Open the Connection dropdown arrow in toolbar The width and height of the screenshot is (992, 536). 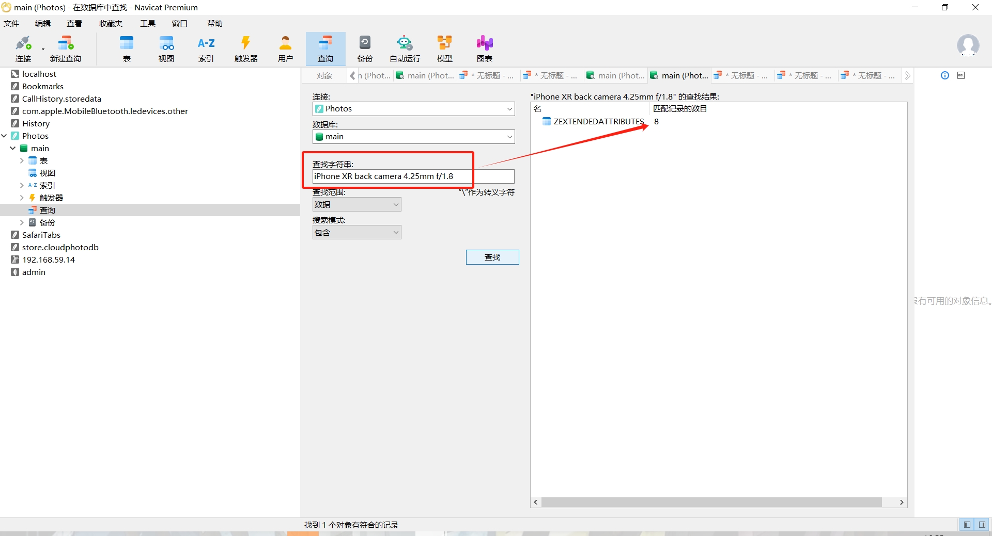click(x=43, y=50)
